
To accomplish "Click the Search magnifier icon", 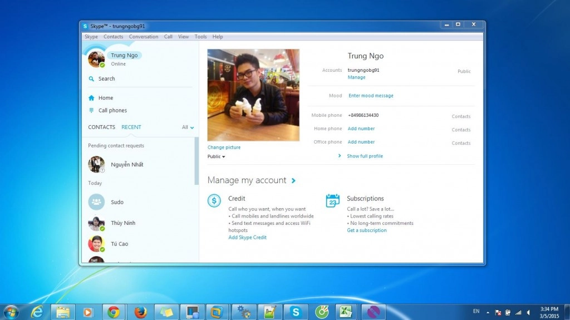I will pos(91,78).
